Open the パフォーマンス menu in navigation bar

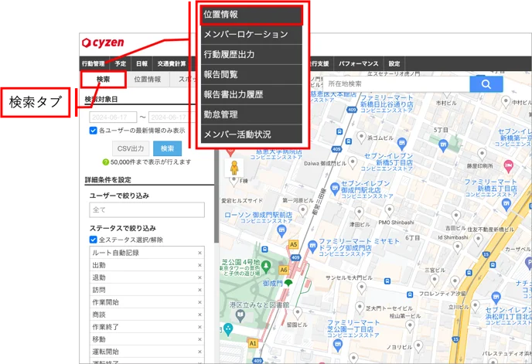tap(359, 64)
